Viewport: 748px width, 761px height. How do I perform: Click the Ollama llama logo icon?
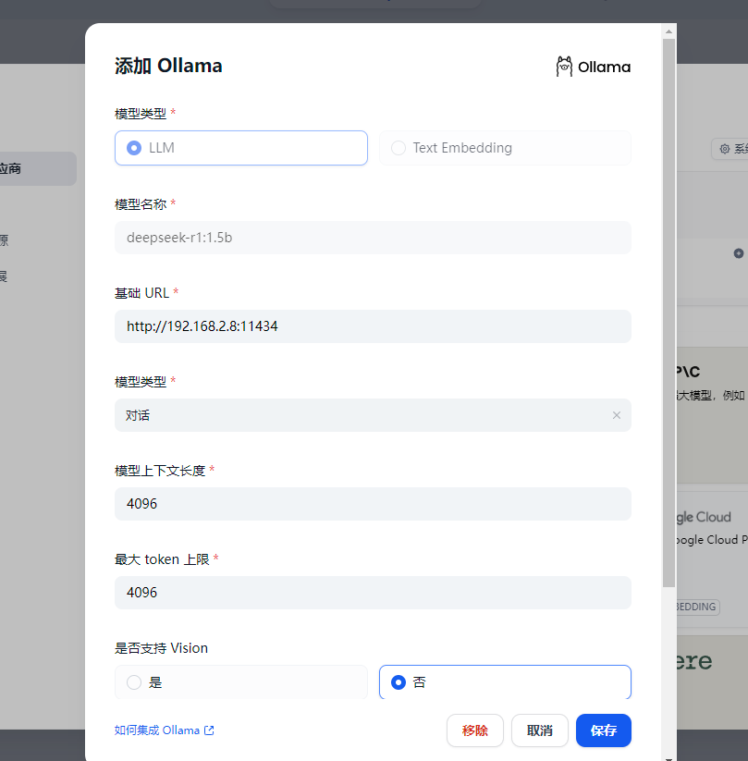[564, 67]
